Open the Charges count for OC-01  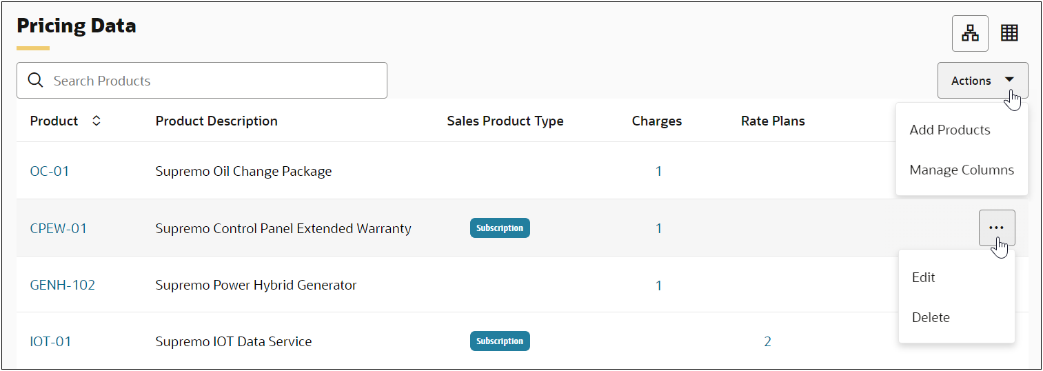[658, 171]
